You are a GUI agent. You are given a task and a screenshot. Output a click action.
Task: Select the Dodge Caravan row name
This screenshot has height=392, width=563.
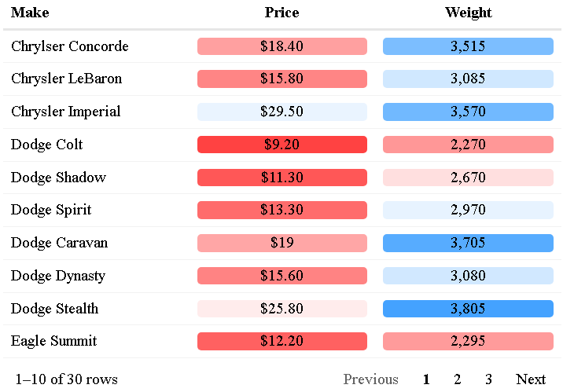(x=59, y=243)
